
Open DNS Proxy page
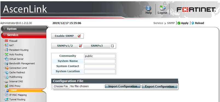[x=15, y=86]
